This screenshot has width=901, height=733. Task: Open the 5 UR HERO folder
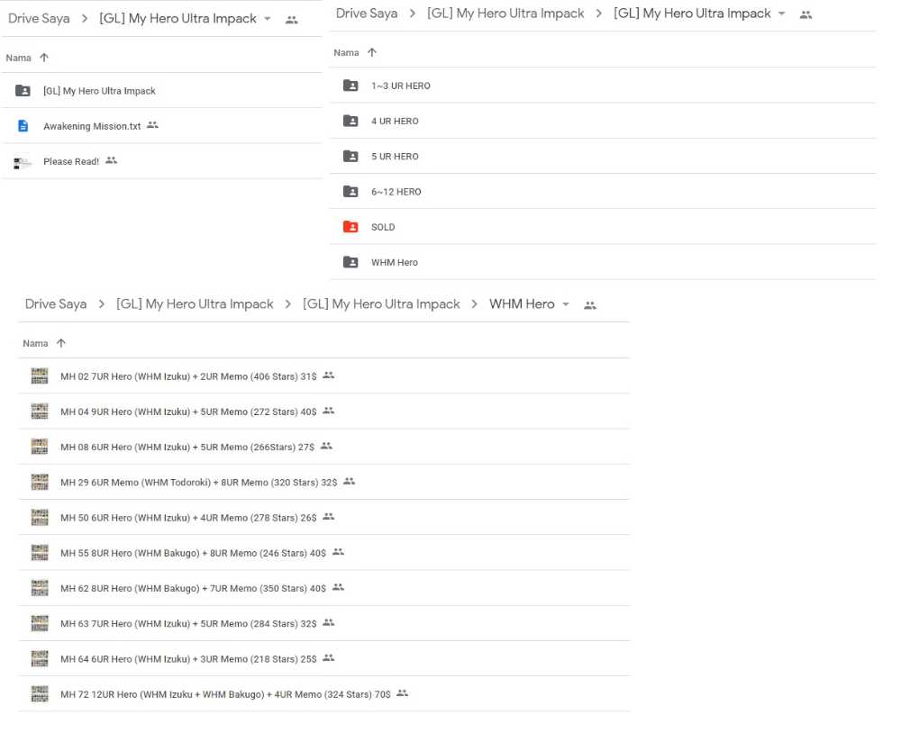[395, 157]
